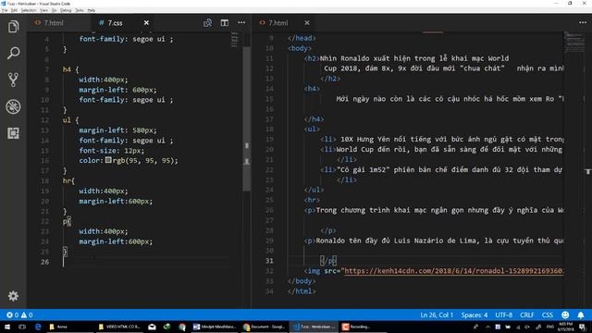Open the Tasks menu
The image size is (592, 333).
pos(80,10)
